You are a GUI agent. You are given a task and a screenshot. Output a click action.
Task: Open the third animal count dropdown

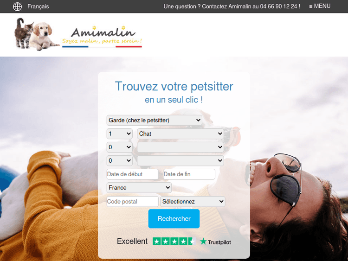[120, 160]
